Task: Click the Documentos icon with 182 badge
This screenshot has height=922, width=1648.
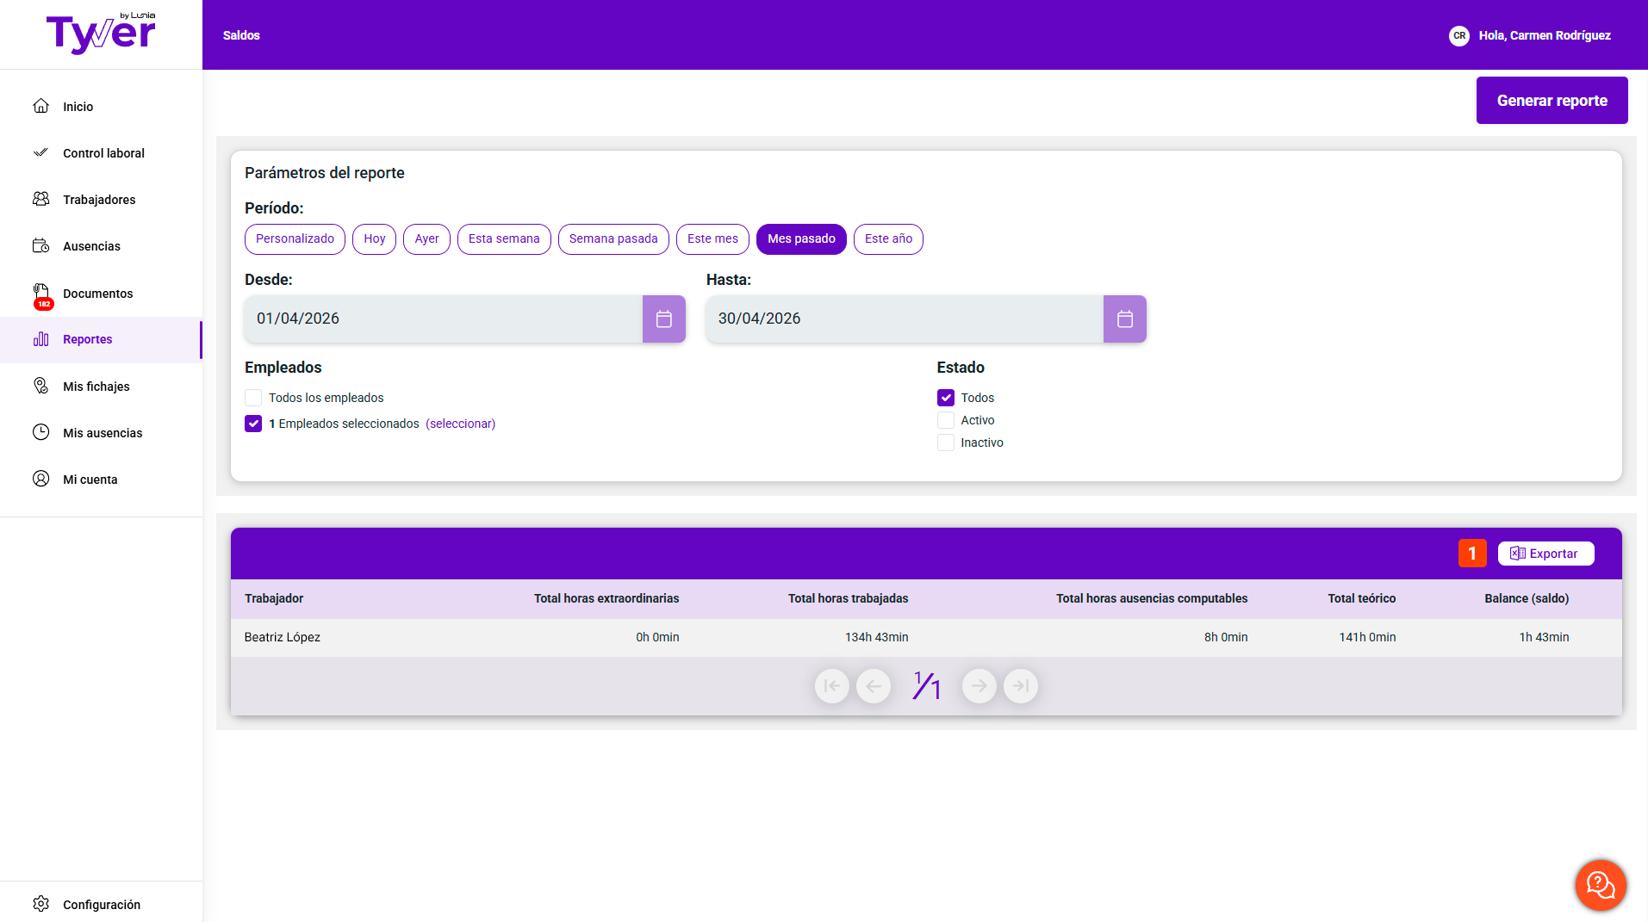Action: pyautogui.click(x=41, y=294)
